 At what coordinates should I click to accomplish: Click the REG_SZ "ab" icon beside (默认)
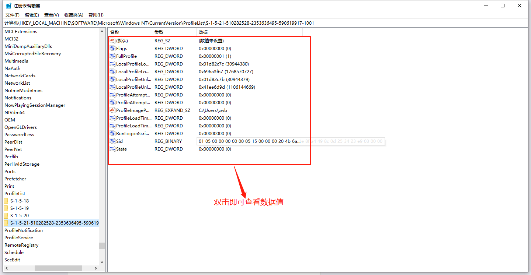coord(112,40)
